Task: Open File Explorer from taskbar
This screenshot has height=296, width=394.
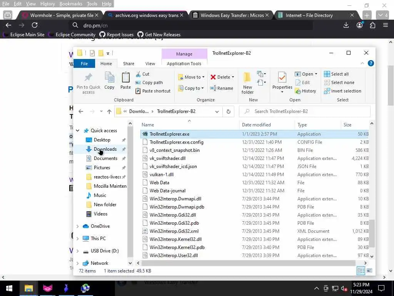Action: [28, 288]
